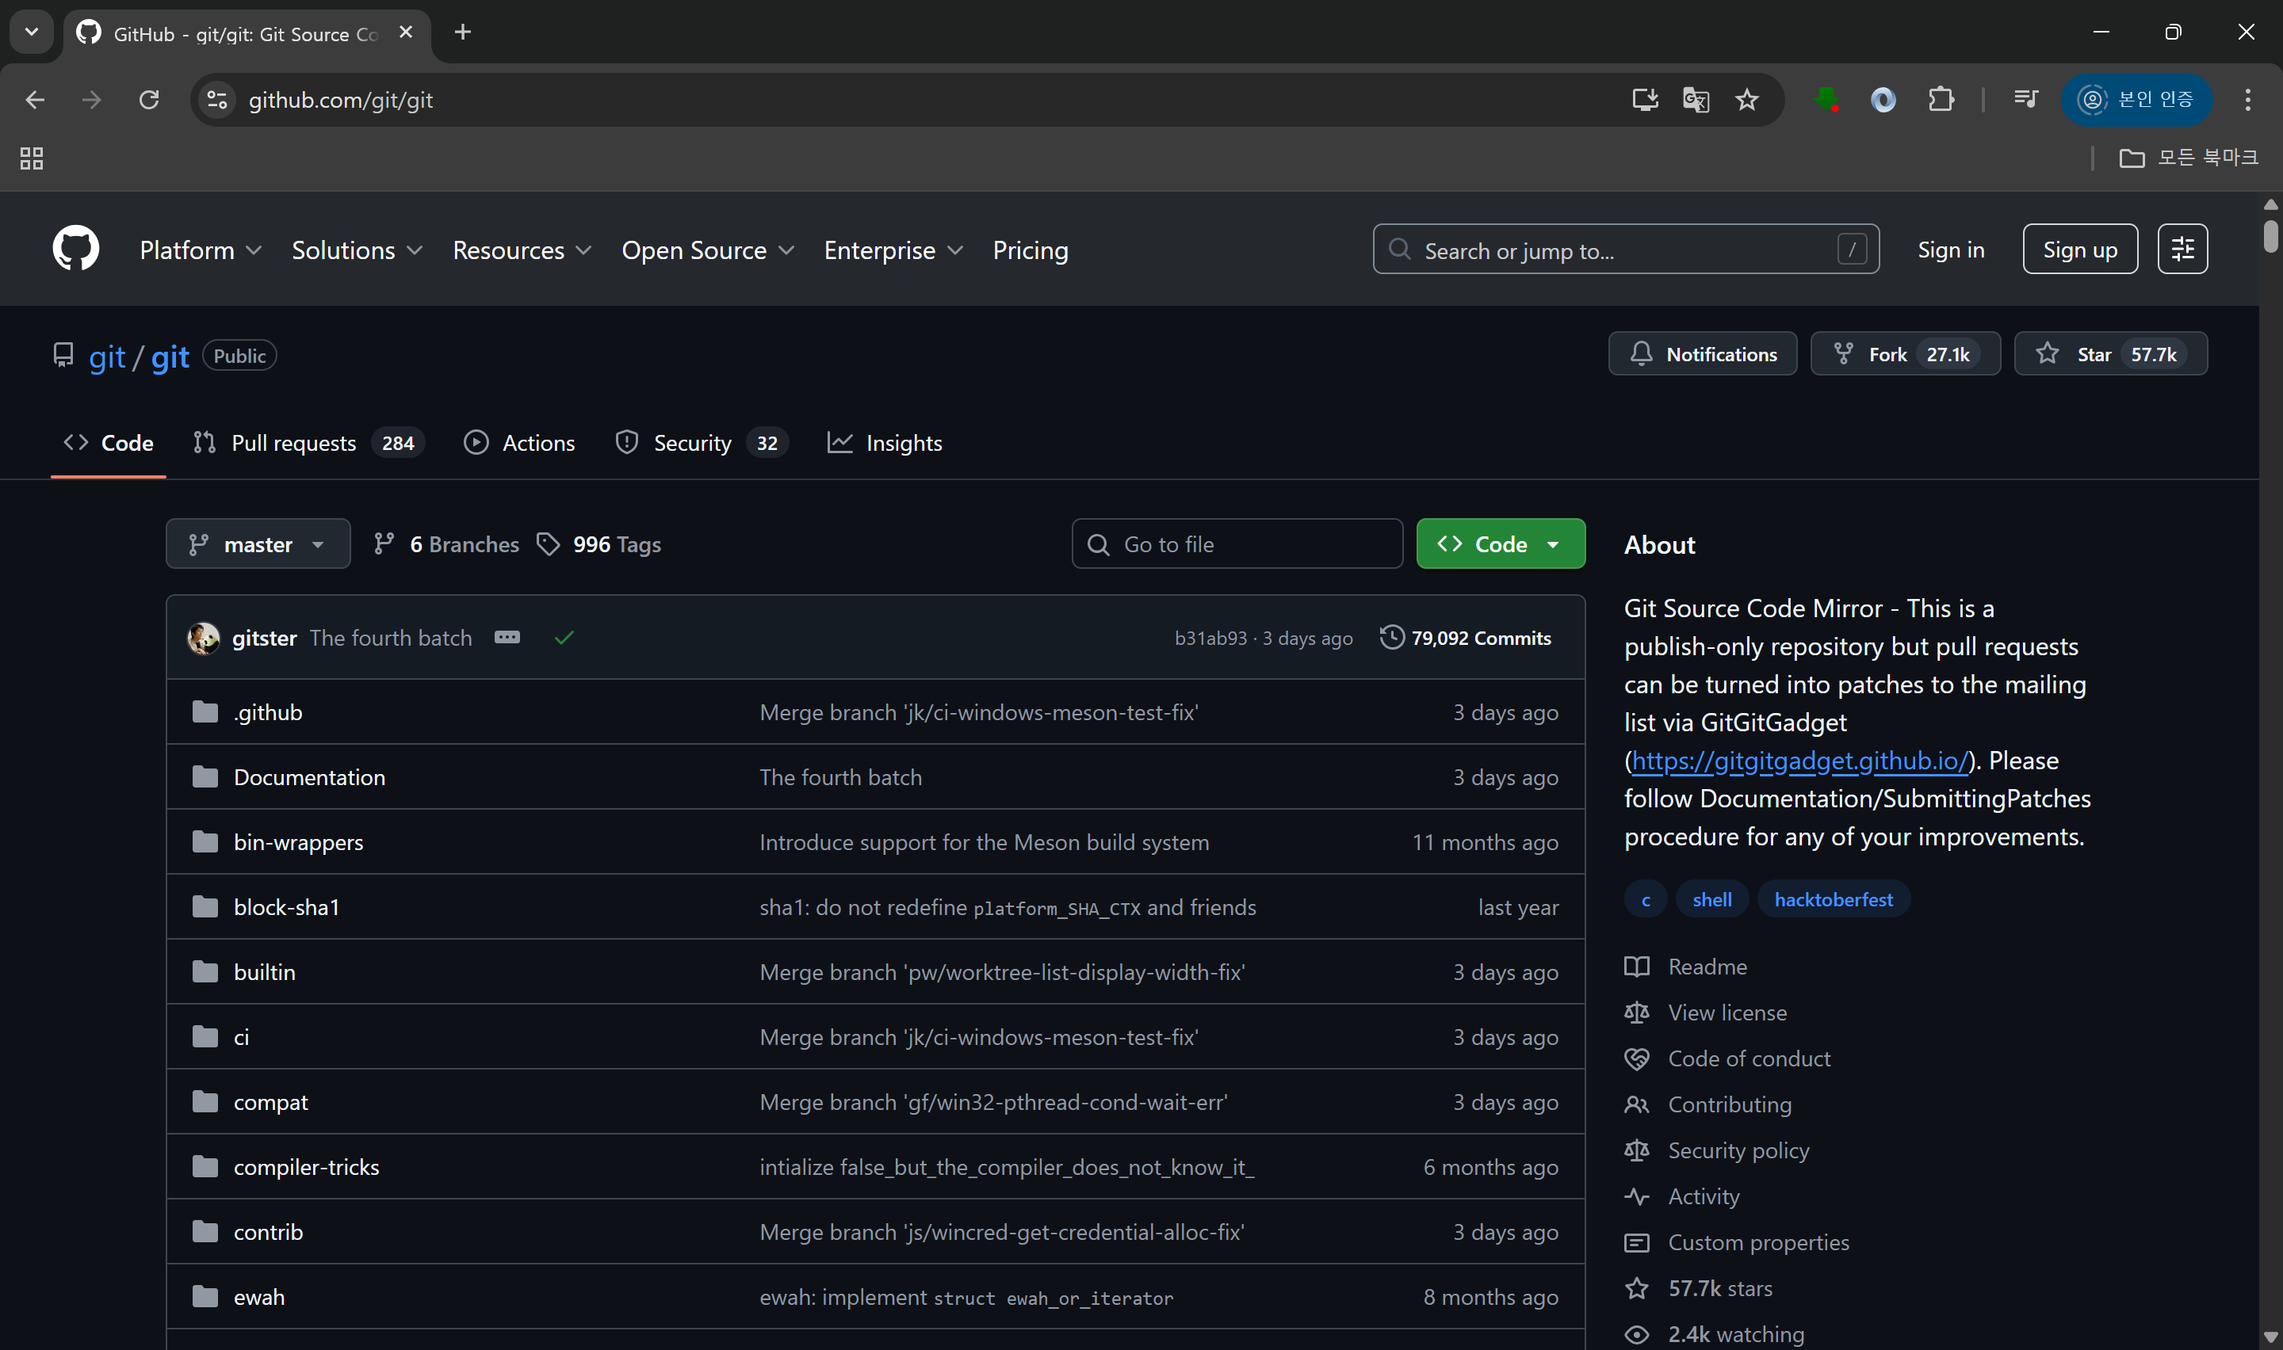
Task: Select the Code tab
Action: pyautogui.click(x=109, y=443)
